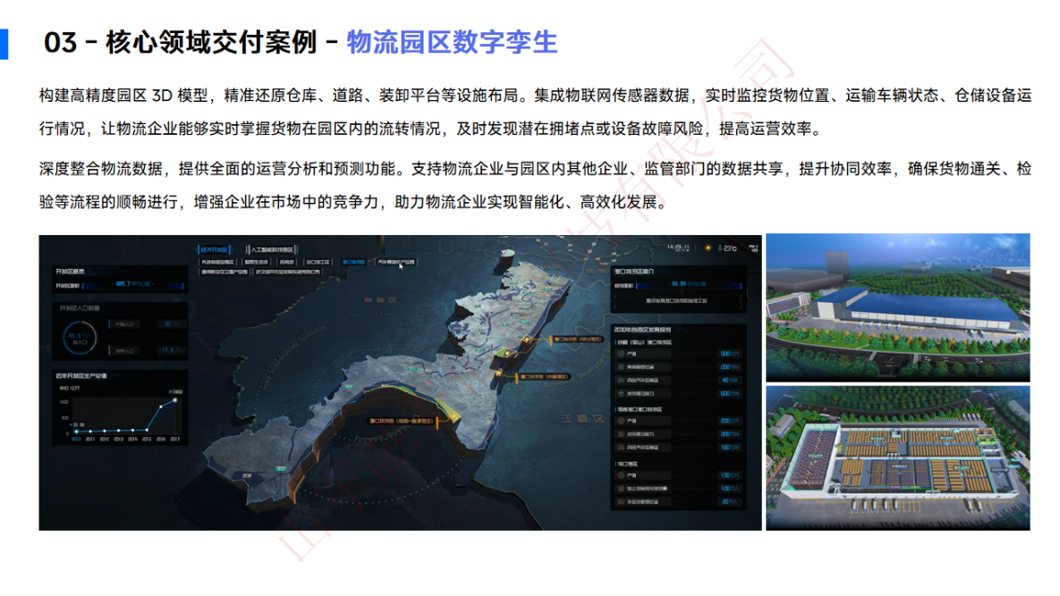The width and height of the screenshot is (1060, 596).
Task: Click the icon on the 160 万吨 row
Action: 622,448
